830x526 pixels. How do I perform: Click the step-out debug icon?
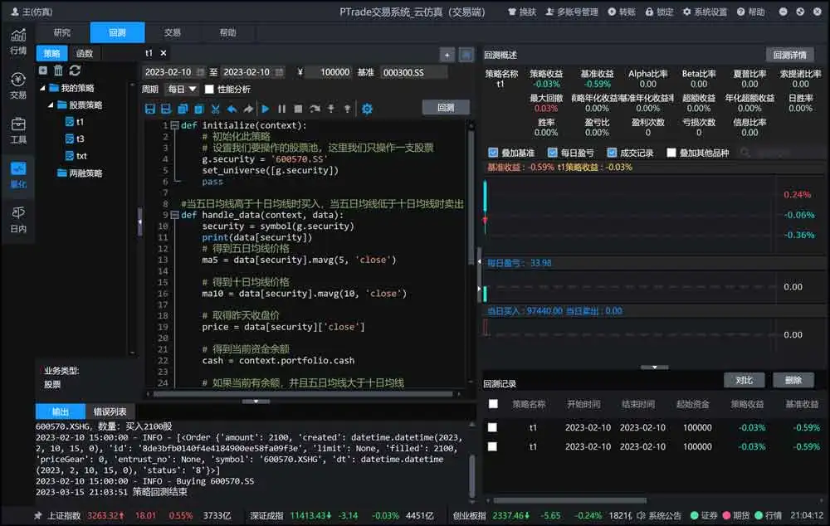point(347,109)
